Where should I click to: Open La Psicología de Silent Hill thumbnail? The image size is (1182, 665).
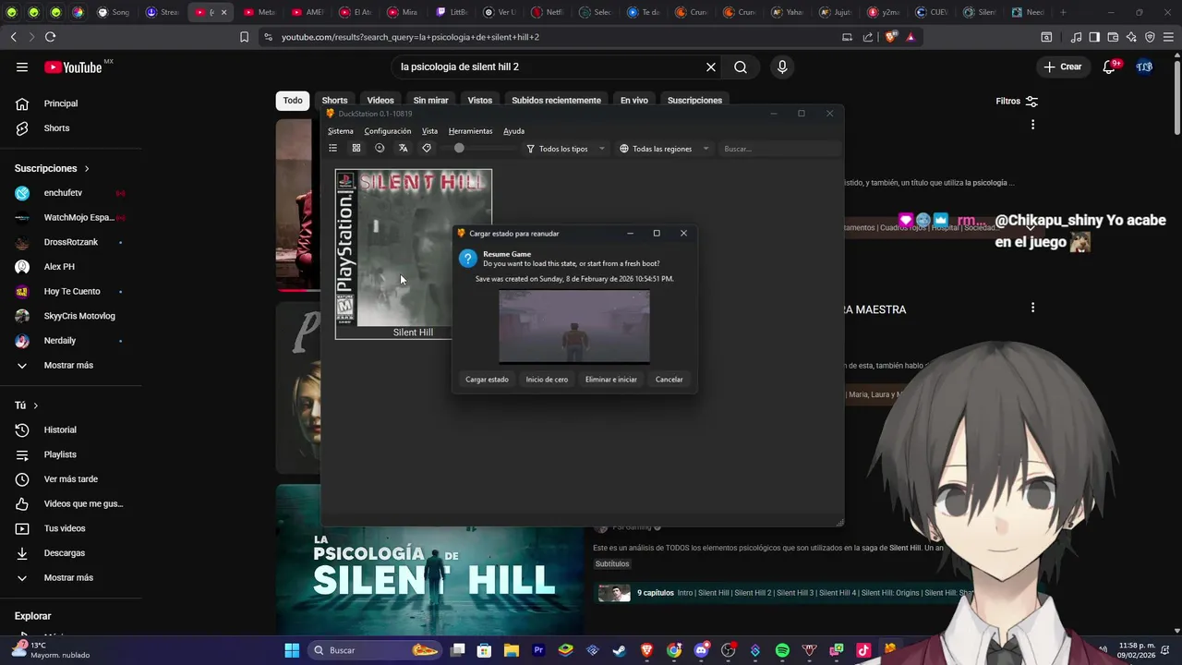429,559
